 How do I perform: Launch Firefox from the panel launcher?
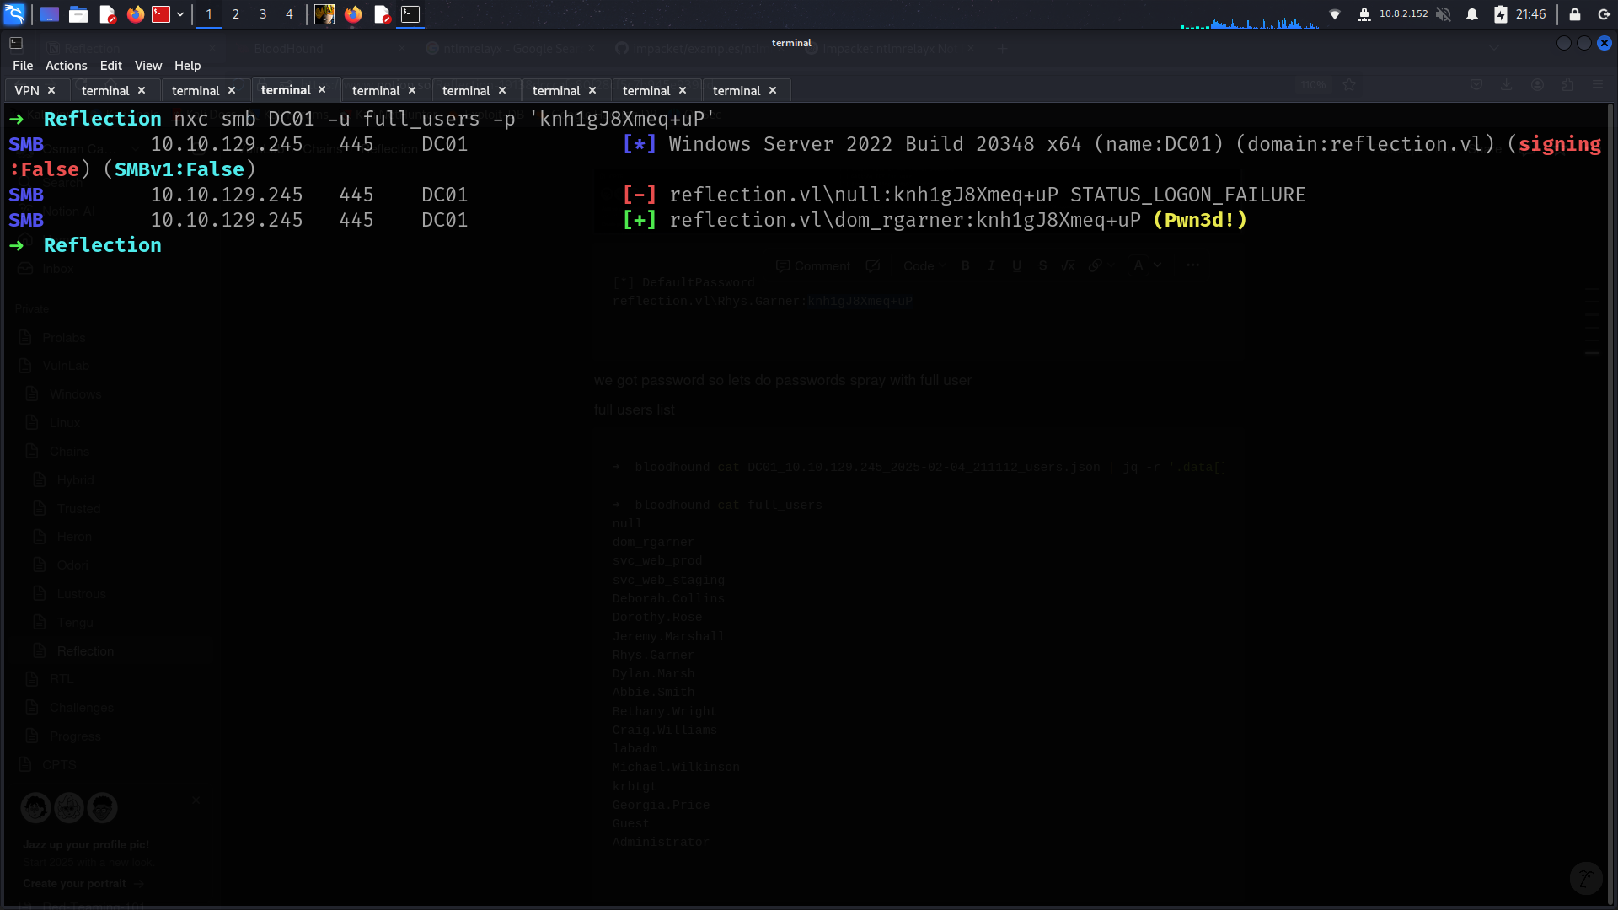(135, 14)
